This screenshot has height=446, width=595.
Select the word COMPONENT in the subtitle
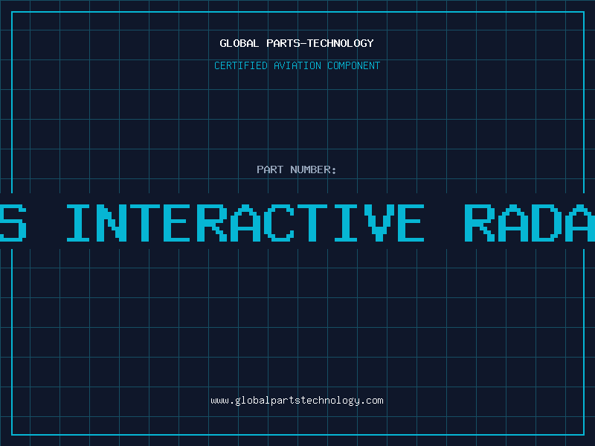(353, 65)
